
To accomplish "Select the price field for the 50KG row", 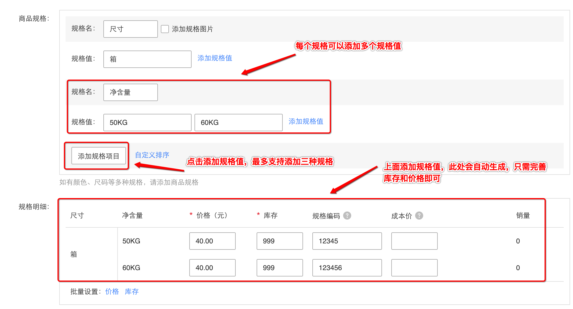I will tap(212, 241).
